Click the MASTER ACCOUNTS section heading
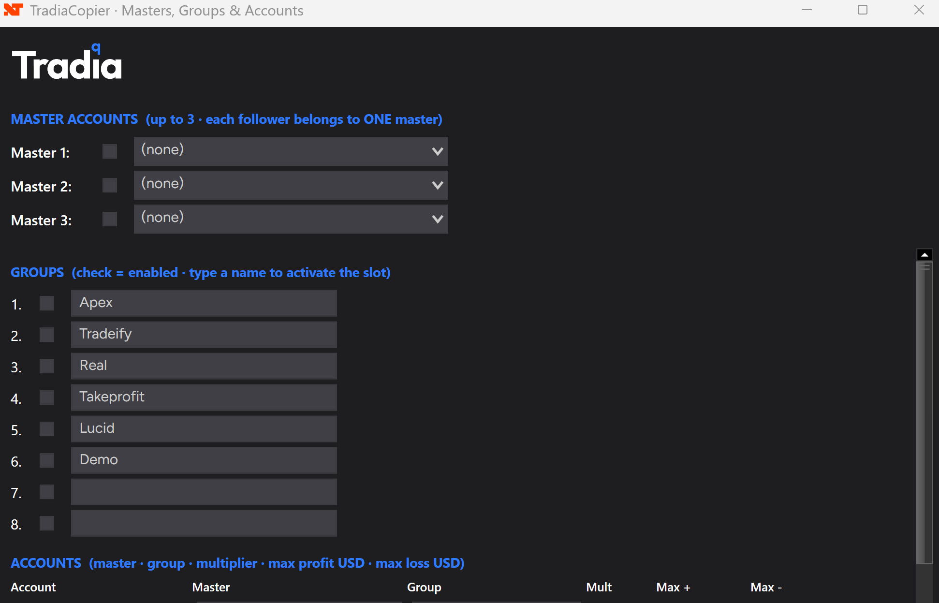The width and height of the screenshot is (939, 603). (x=226, y=119)
